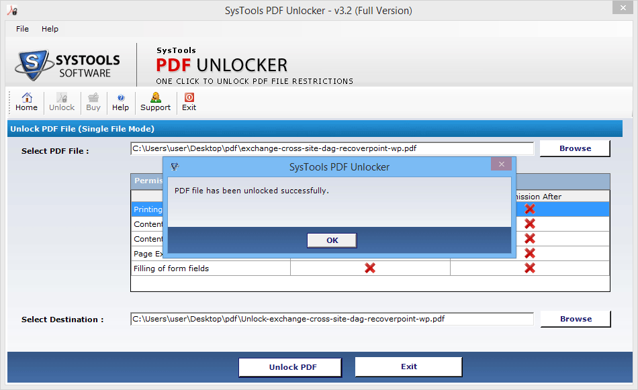Click the Select Destination path field

[x=332, y=319]
